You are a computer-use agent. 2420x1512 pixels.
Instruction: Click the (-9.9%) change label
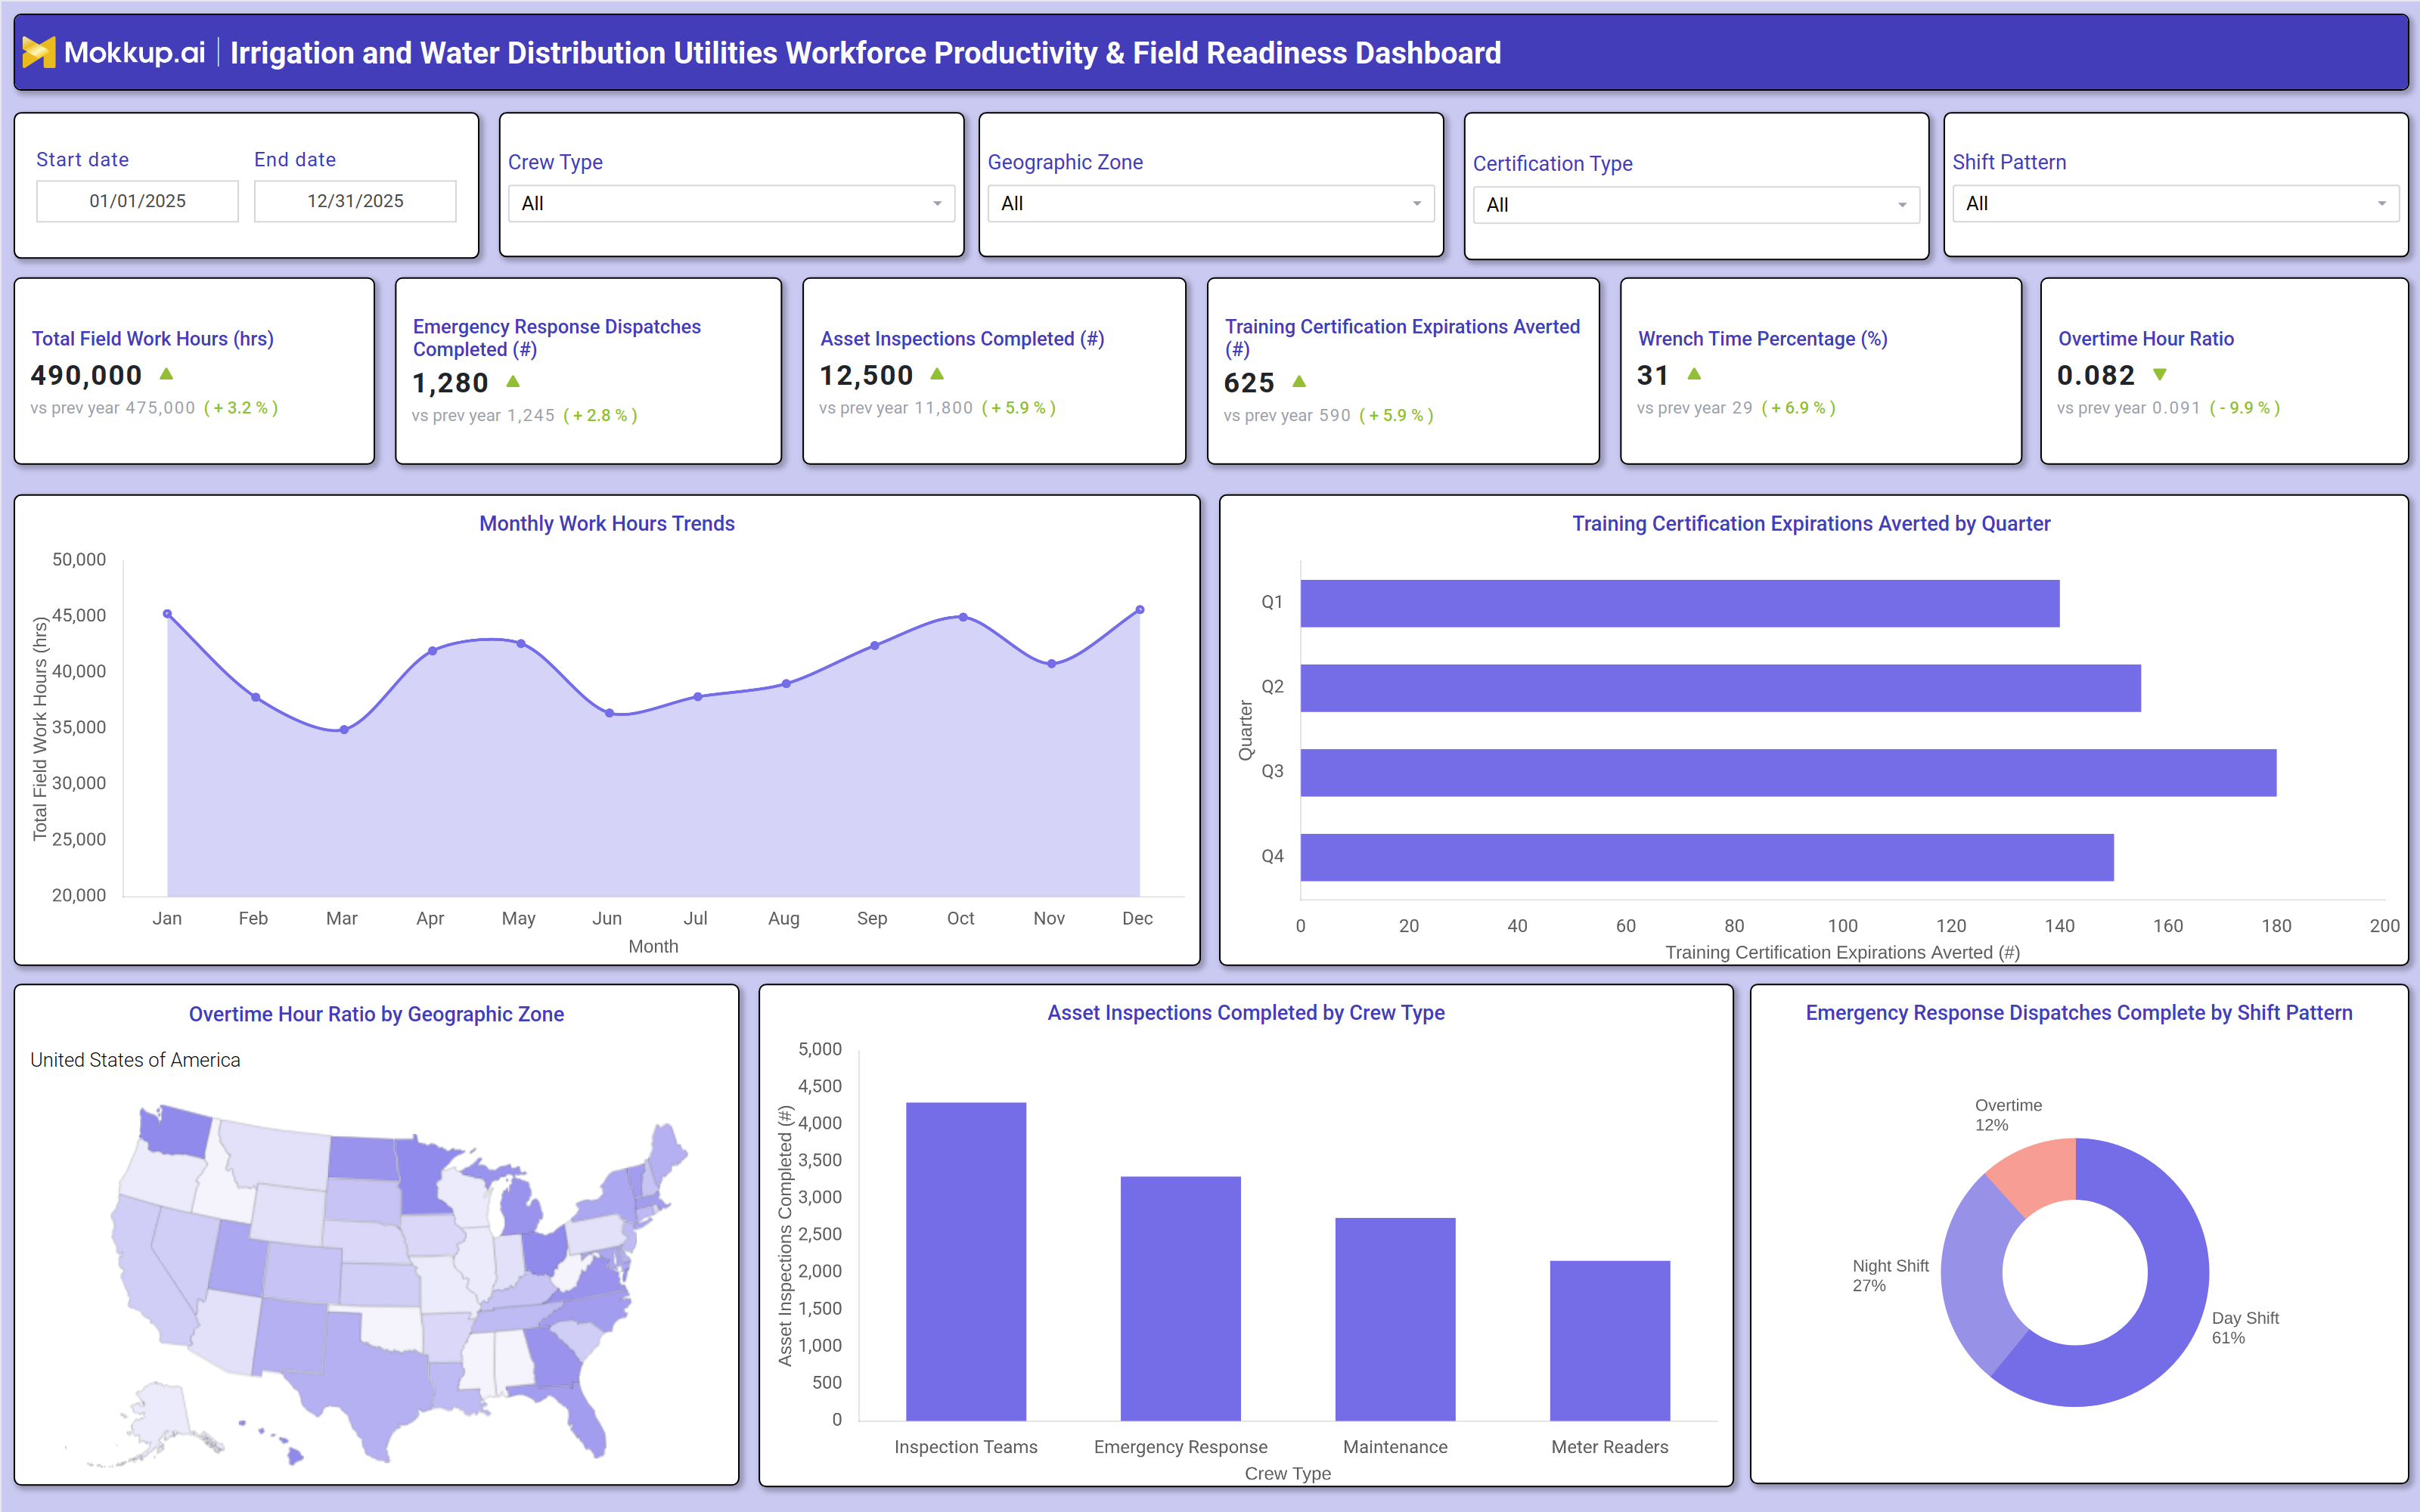(x=2245, y=408)
